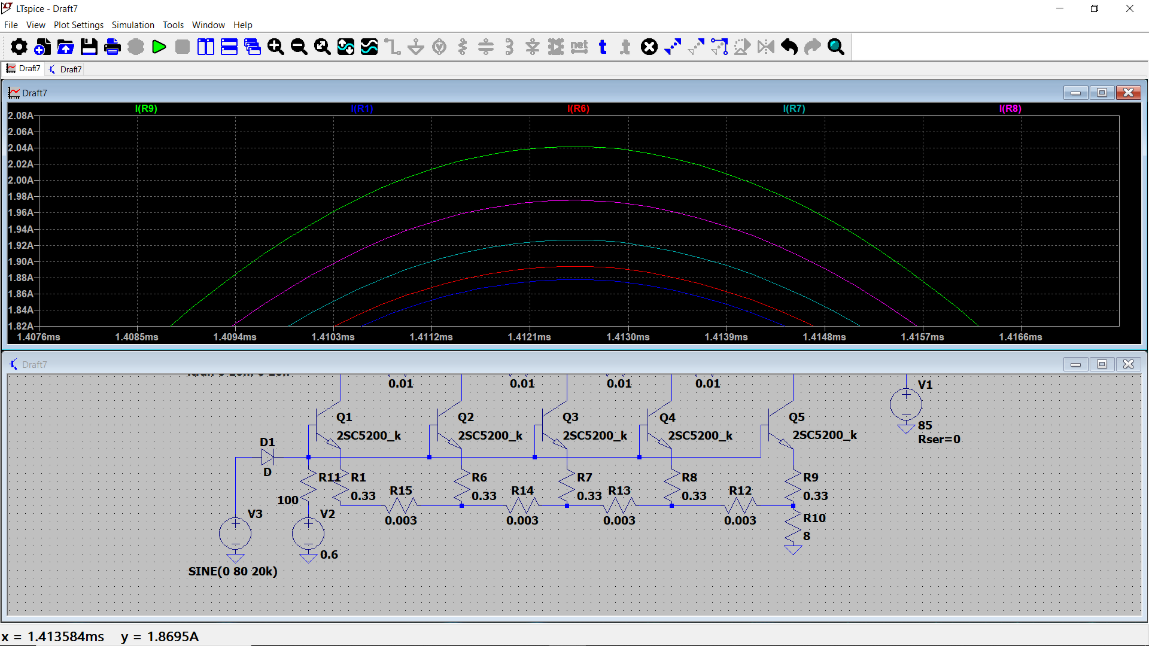Click the Zoom to fit icon
This screenshot has width=1149, height=646.
[322, 47]
